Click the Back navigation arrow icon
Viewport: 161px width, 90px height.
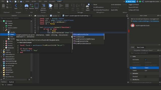16,5
